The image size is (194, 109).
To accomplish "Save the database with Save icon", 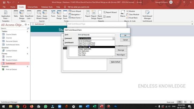I will point(4,2).
